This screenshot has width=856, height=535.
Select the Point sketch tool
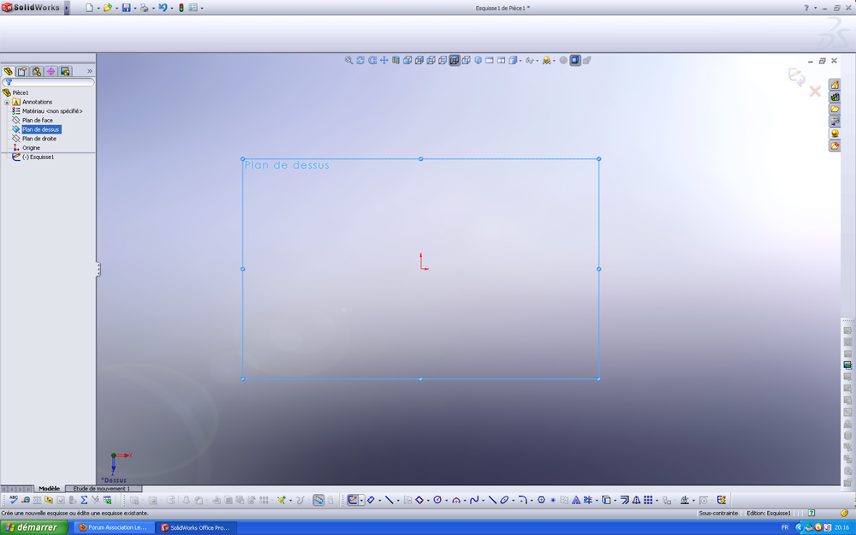click(553, 500)
